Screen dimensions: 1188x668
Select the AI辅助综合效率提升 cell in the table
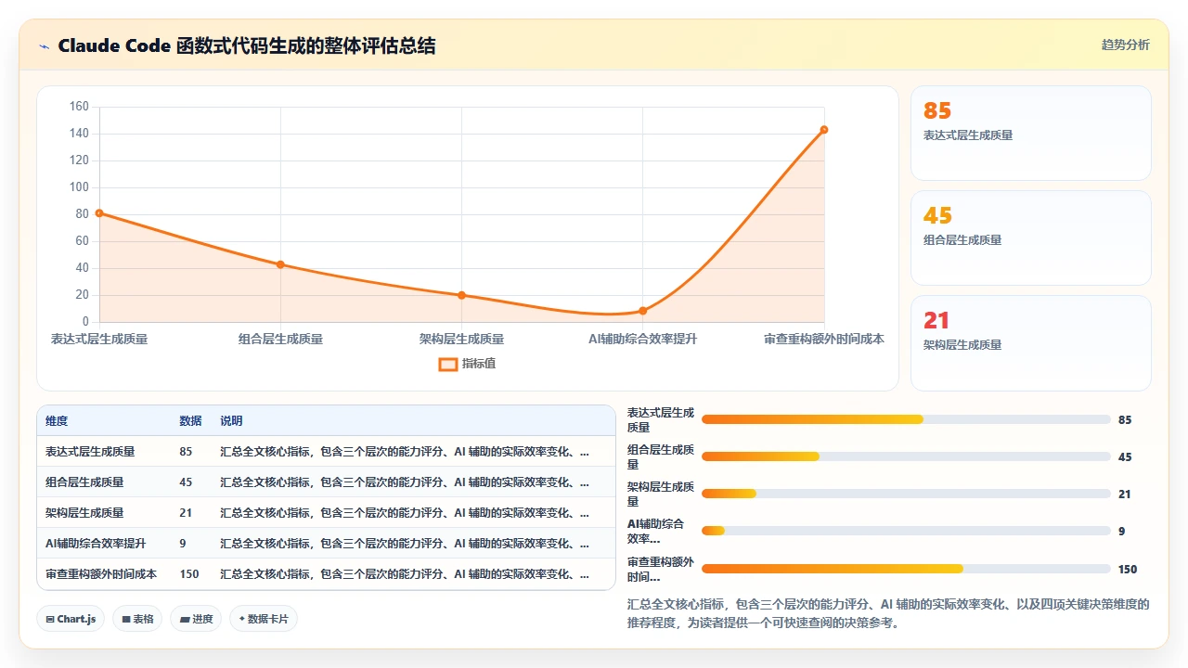coord(96,544)
